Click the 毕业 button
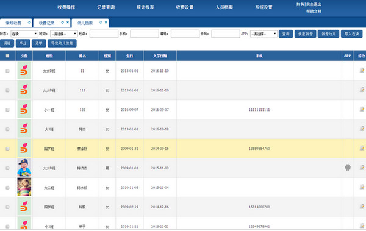Screen dimensions: 366x231 [23, 43]
